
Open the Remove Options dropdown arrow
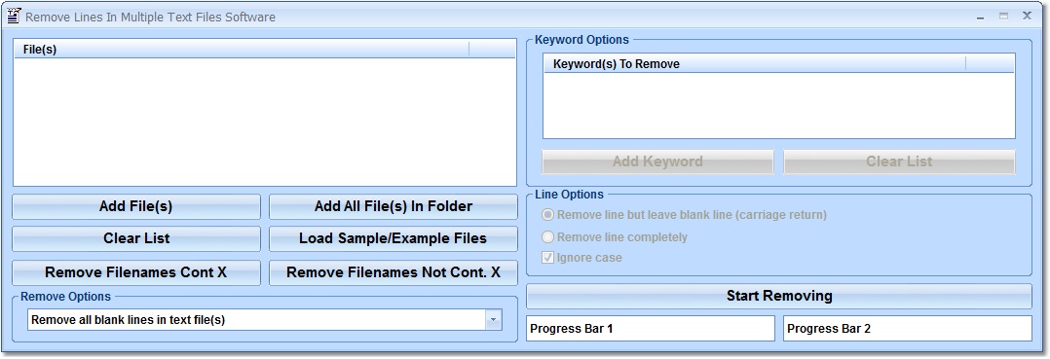pyautogui.click(x=494, y=319)
